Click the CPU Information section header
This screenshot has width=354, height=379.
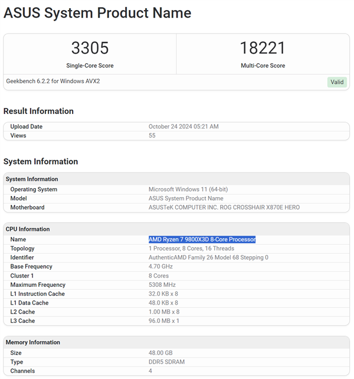[28, 229]
